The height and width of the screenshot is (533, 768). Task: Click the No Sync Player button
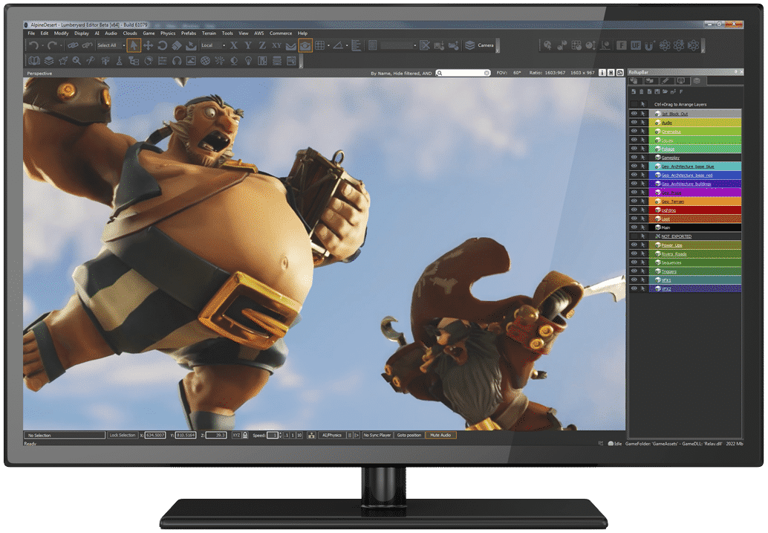pyautogui.click(x=377, y=435)
